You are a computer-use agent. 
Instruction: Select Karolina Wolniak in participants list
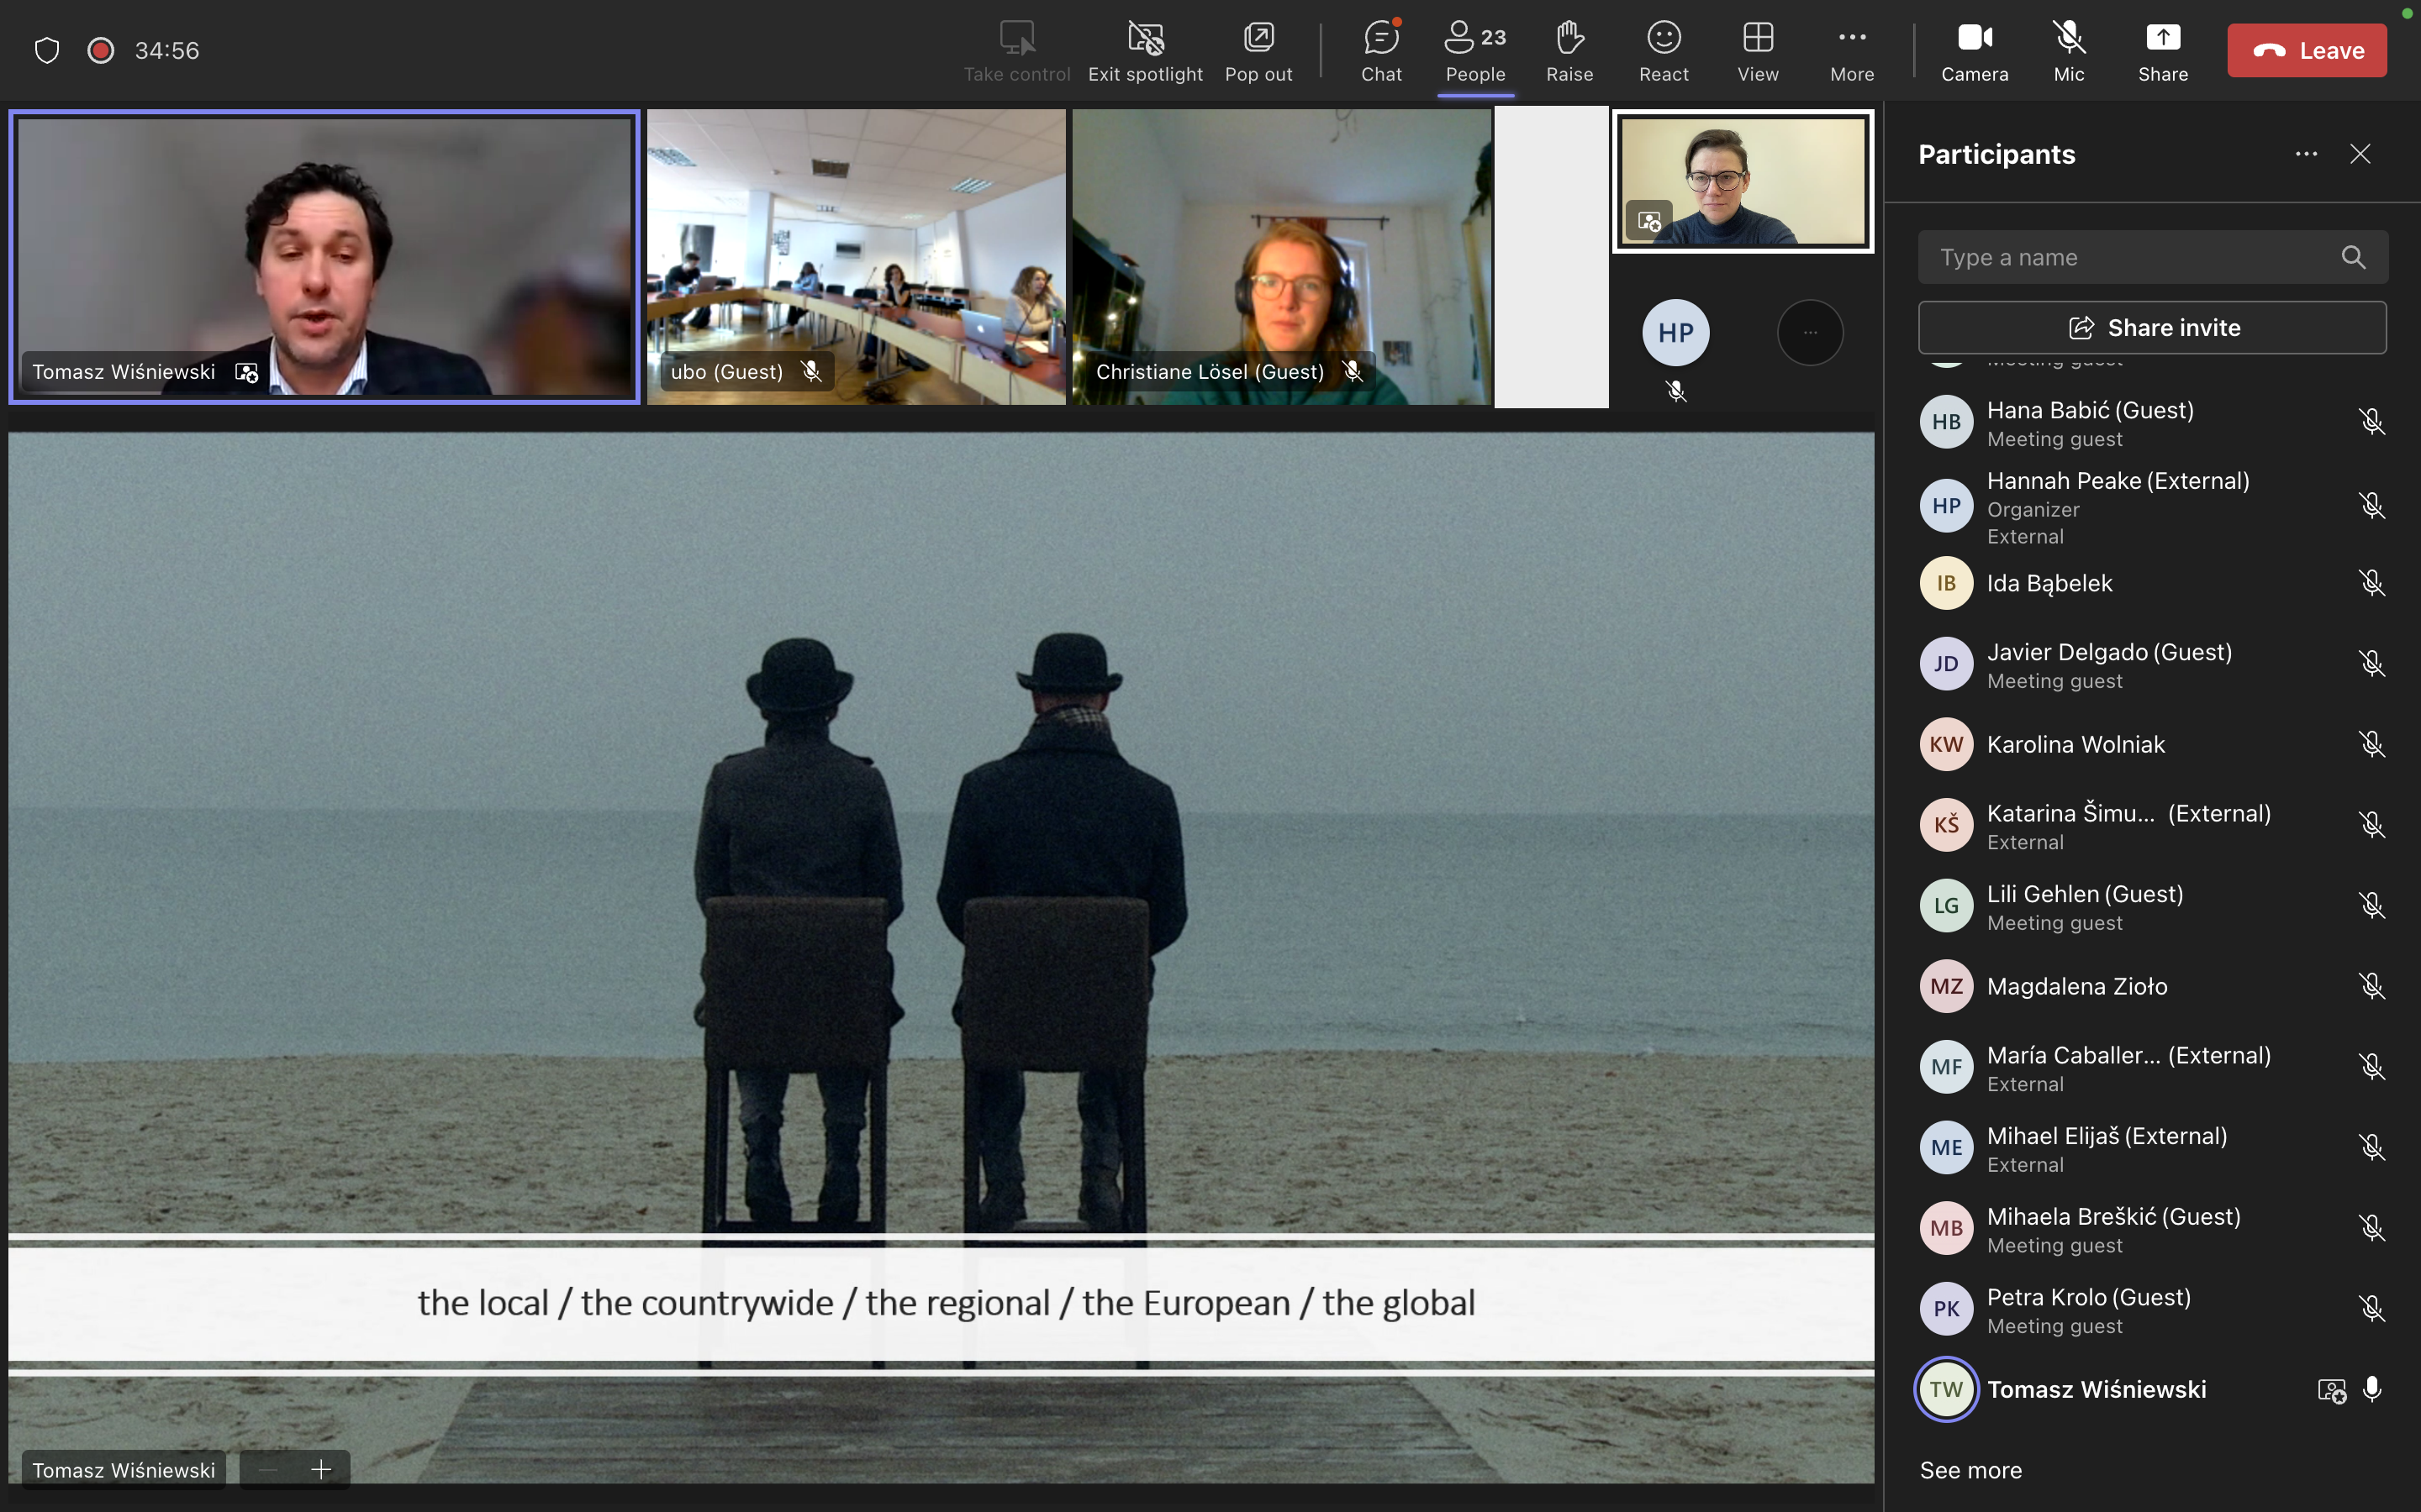(2075, 744)
